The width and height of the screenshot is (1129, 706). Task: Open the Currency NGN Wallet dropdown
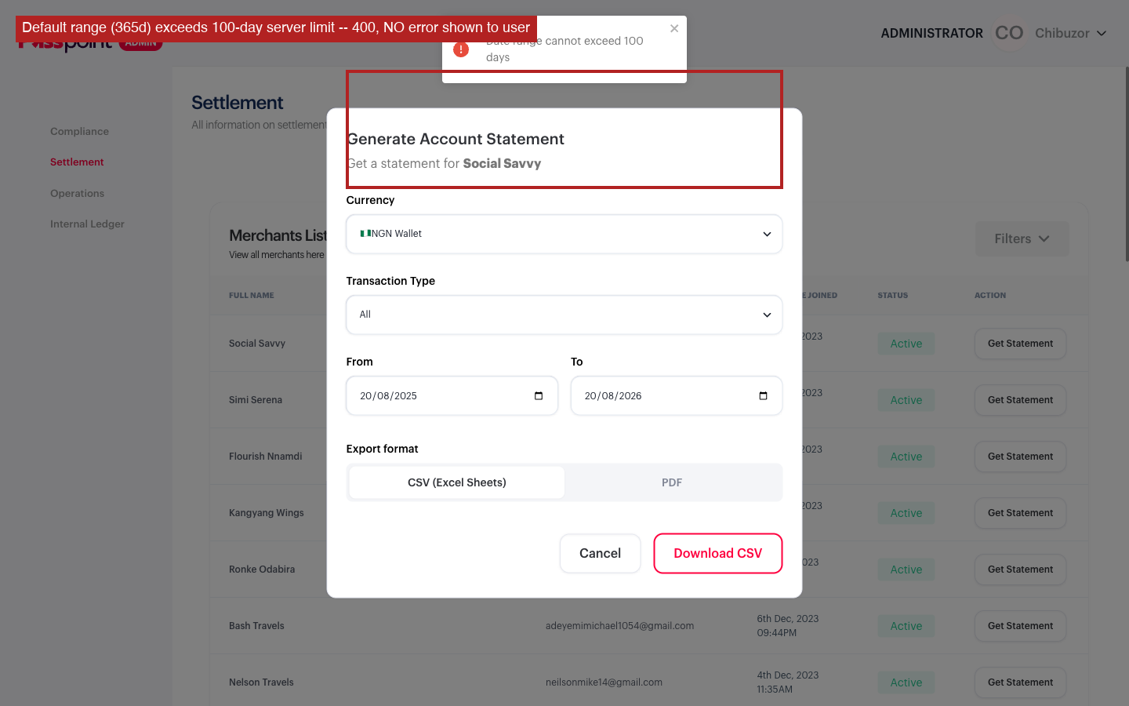point(564,234)
